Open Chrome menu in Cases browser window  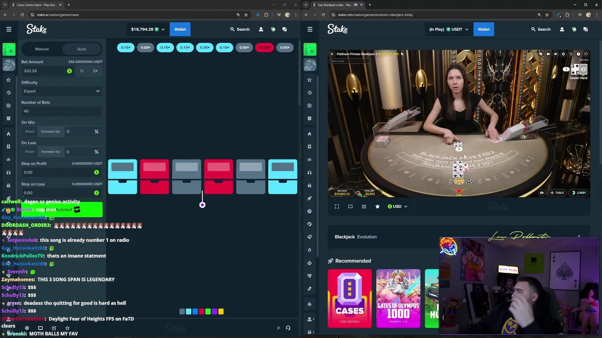coord(296,15)
